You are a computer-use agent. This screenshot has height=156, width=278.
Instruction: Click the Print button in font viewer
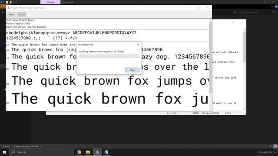click(11, 14)
